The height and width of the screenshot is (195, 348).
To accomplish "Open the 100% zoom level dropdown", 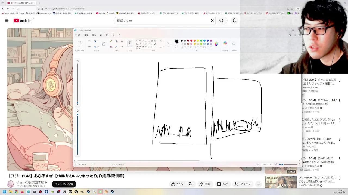I will [266, 164].
